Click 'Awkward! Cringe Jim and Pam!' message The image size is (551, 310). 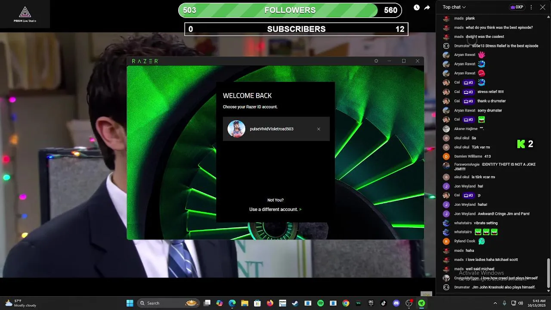click(504, 214)
